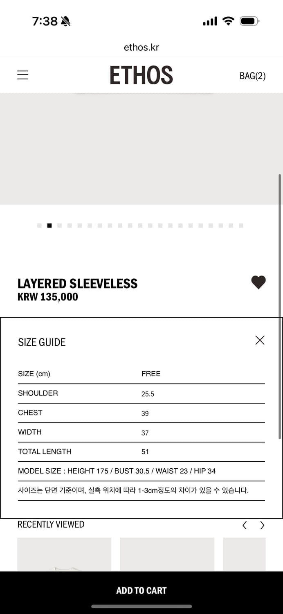The height and width of the screenshot is (614, 283).
Task: Tap the ethos.kr address bar
Action: tap(141, 47)
